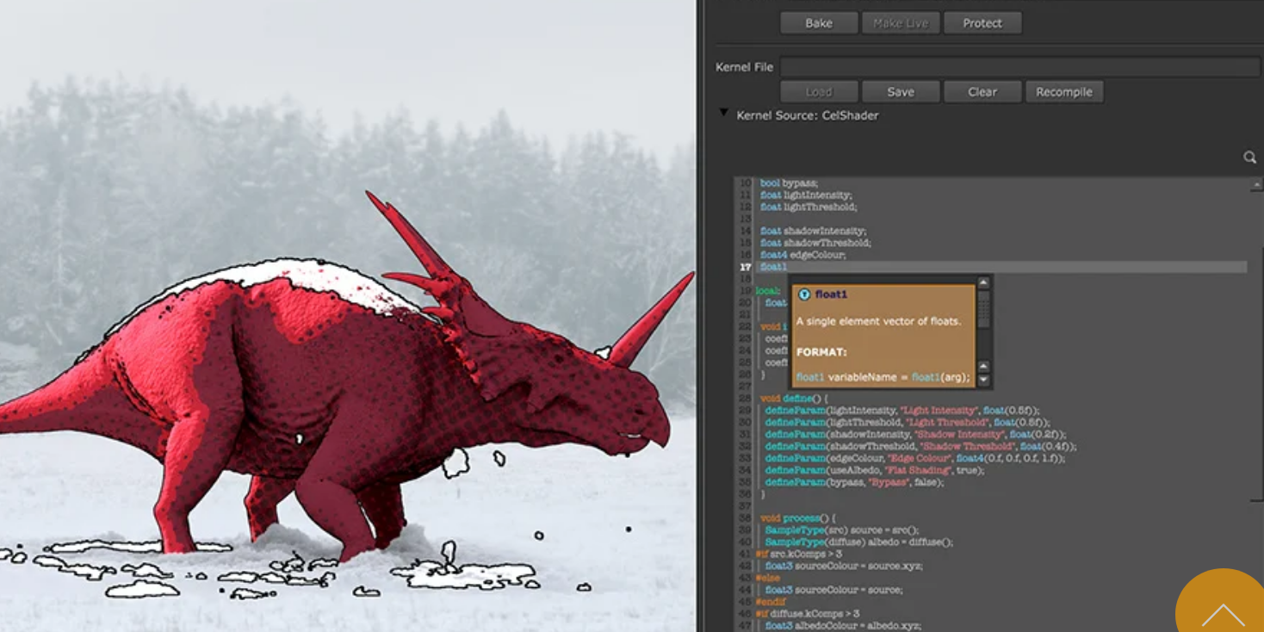Clear the kernel source

tap(982, 92)
